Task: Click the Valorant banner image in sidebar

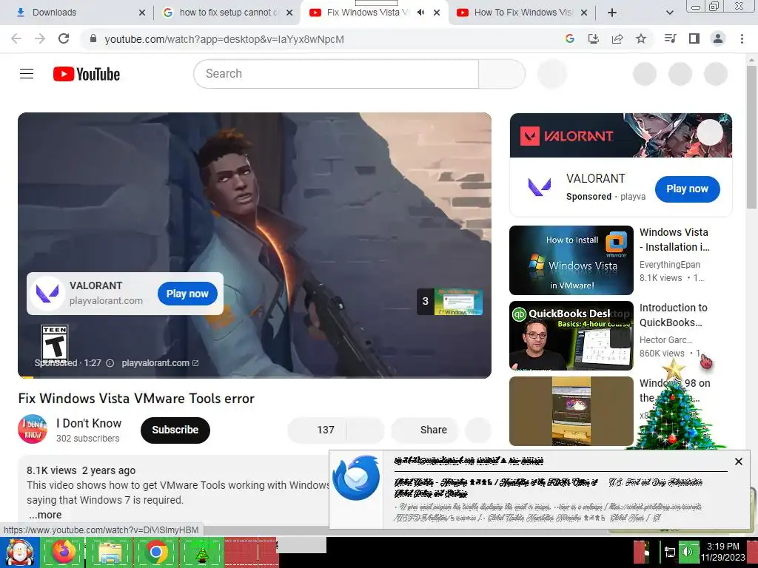Action: click(621, 135)
